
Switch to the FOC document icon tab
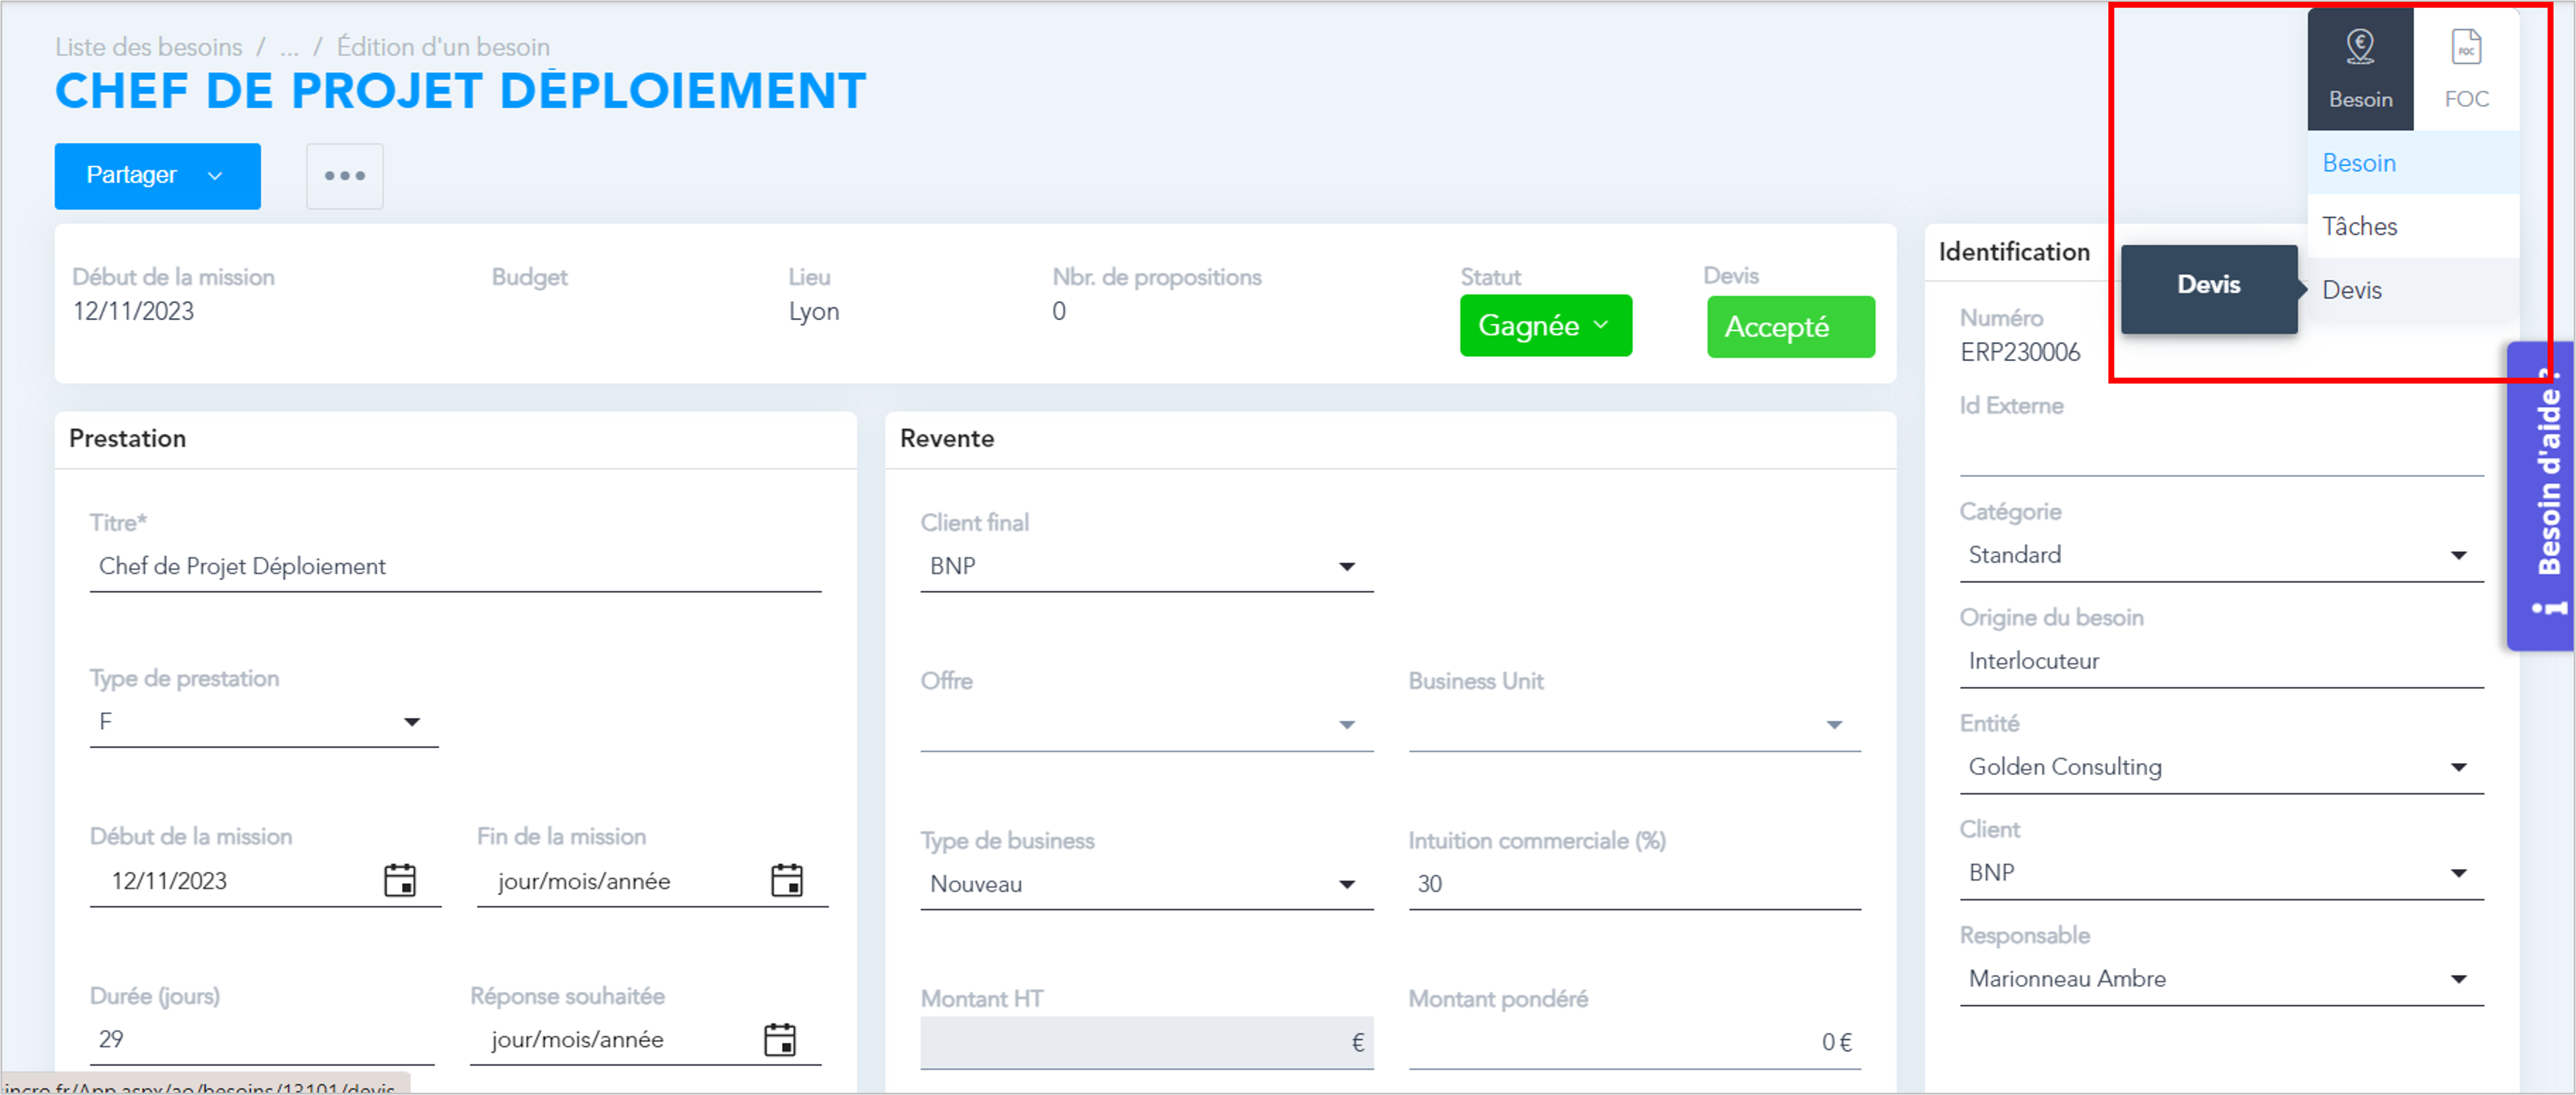pos(2466,70)
